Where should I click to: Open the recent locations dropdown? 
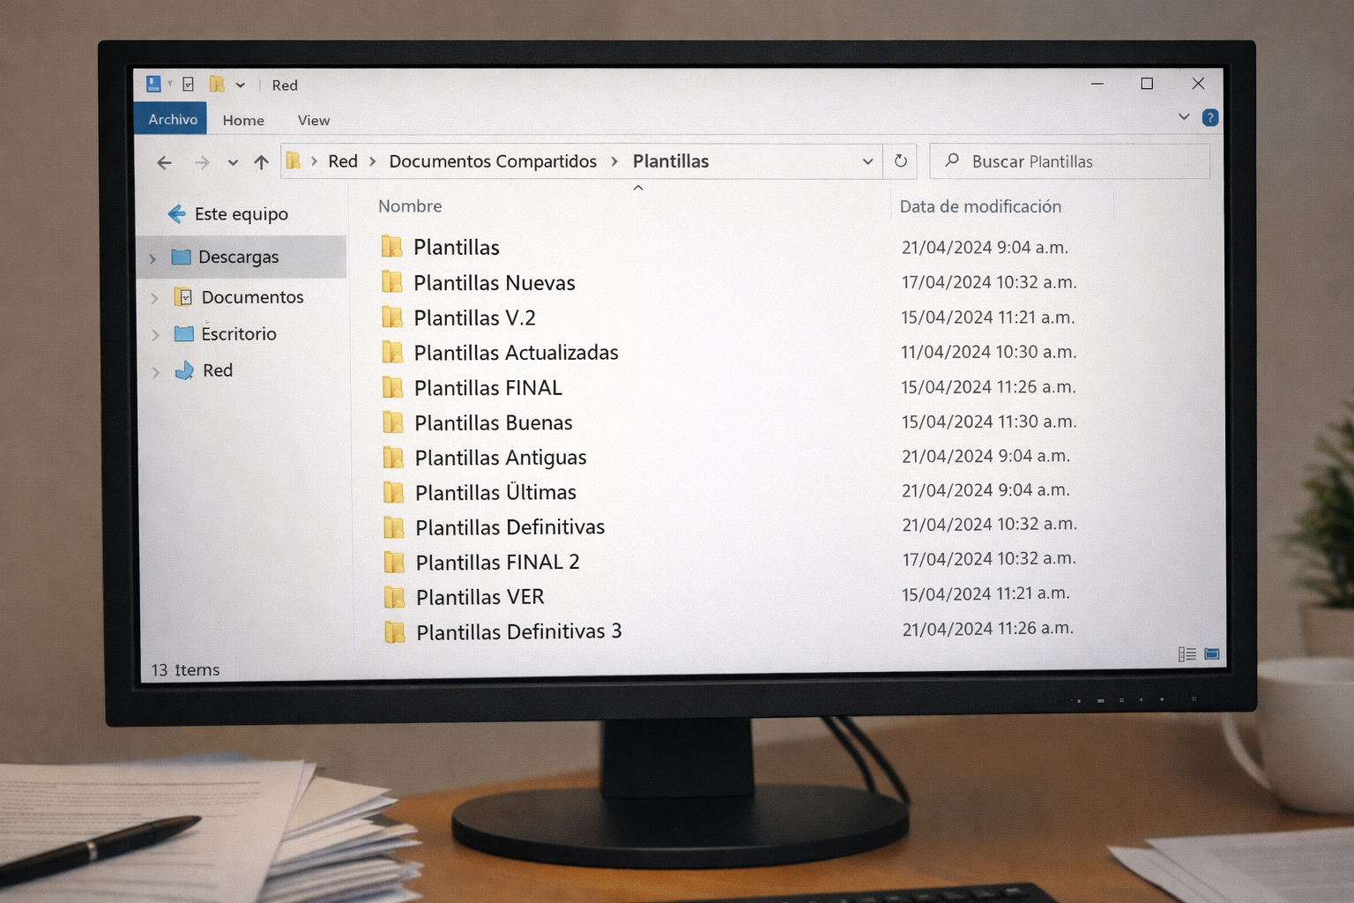pos(233,162)
